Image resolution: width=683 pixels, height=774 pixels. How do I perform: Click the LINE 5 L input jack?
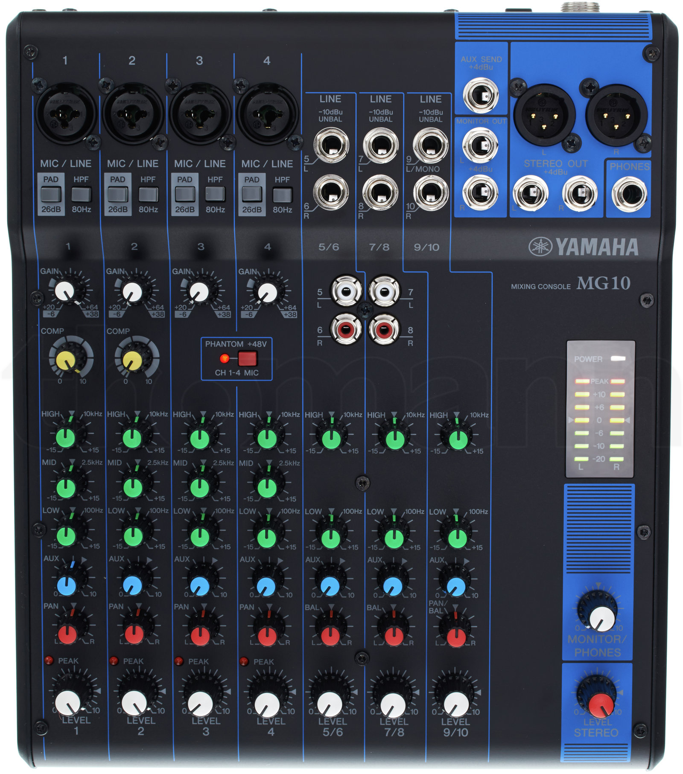click(x=331, y=146)
